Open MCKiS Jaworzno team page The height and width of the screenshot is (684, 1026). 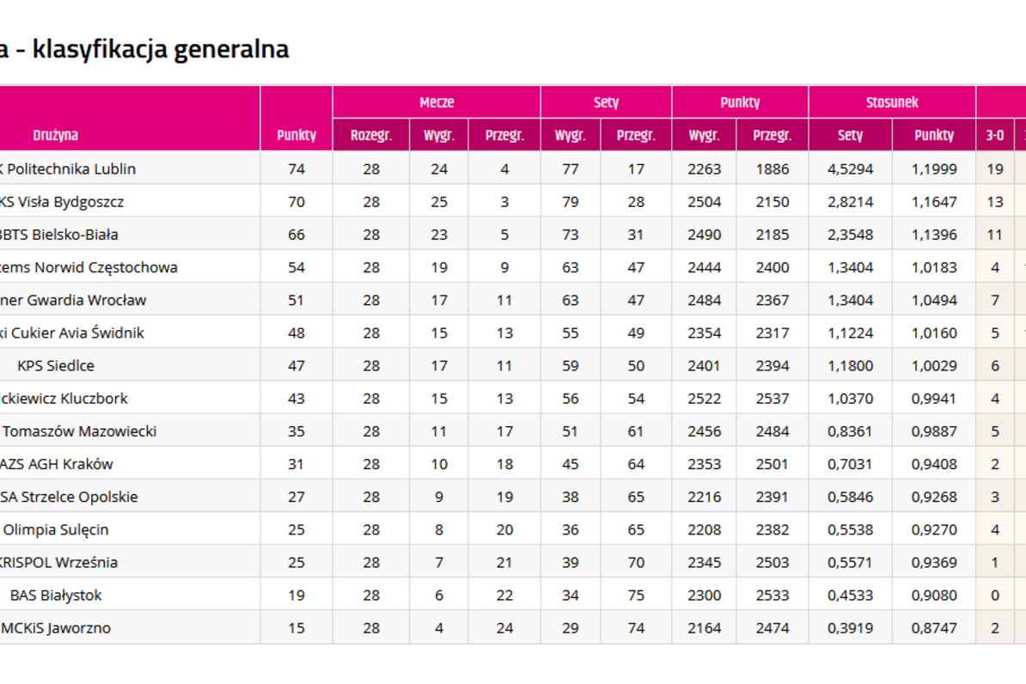pos(56,627)
